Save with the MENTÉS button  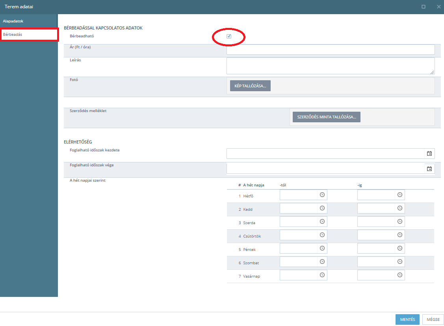pos(407,319)
